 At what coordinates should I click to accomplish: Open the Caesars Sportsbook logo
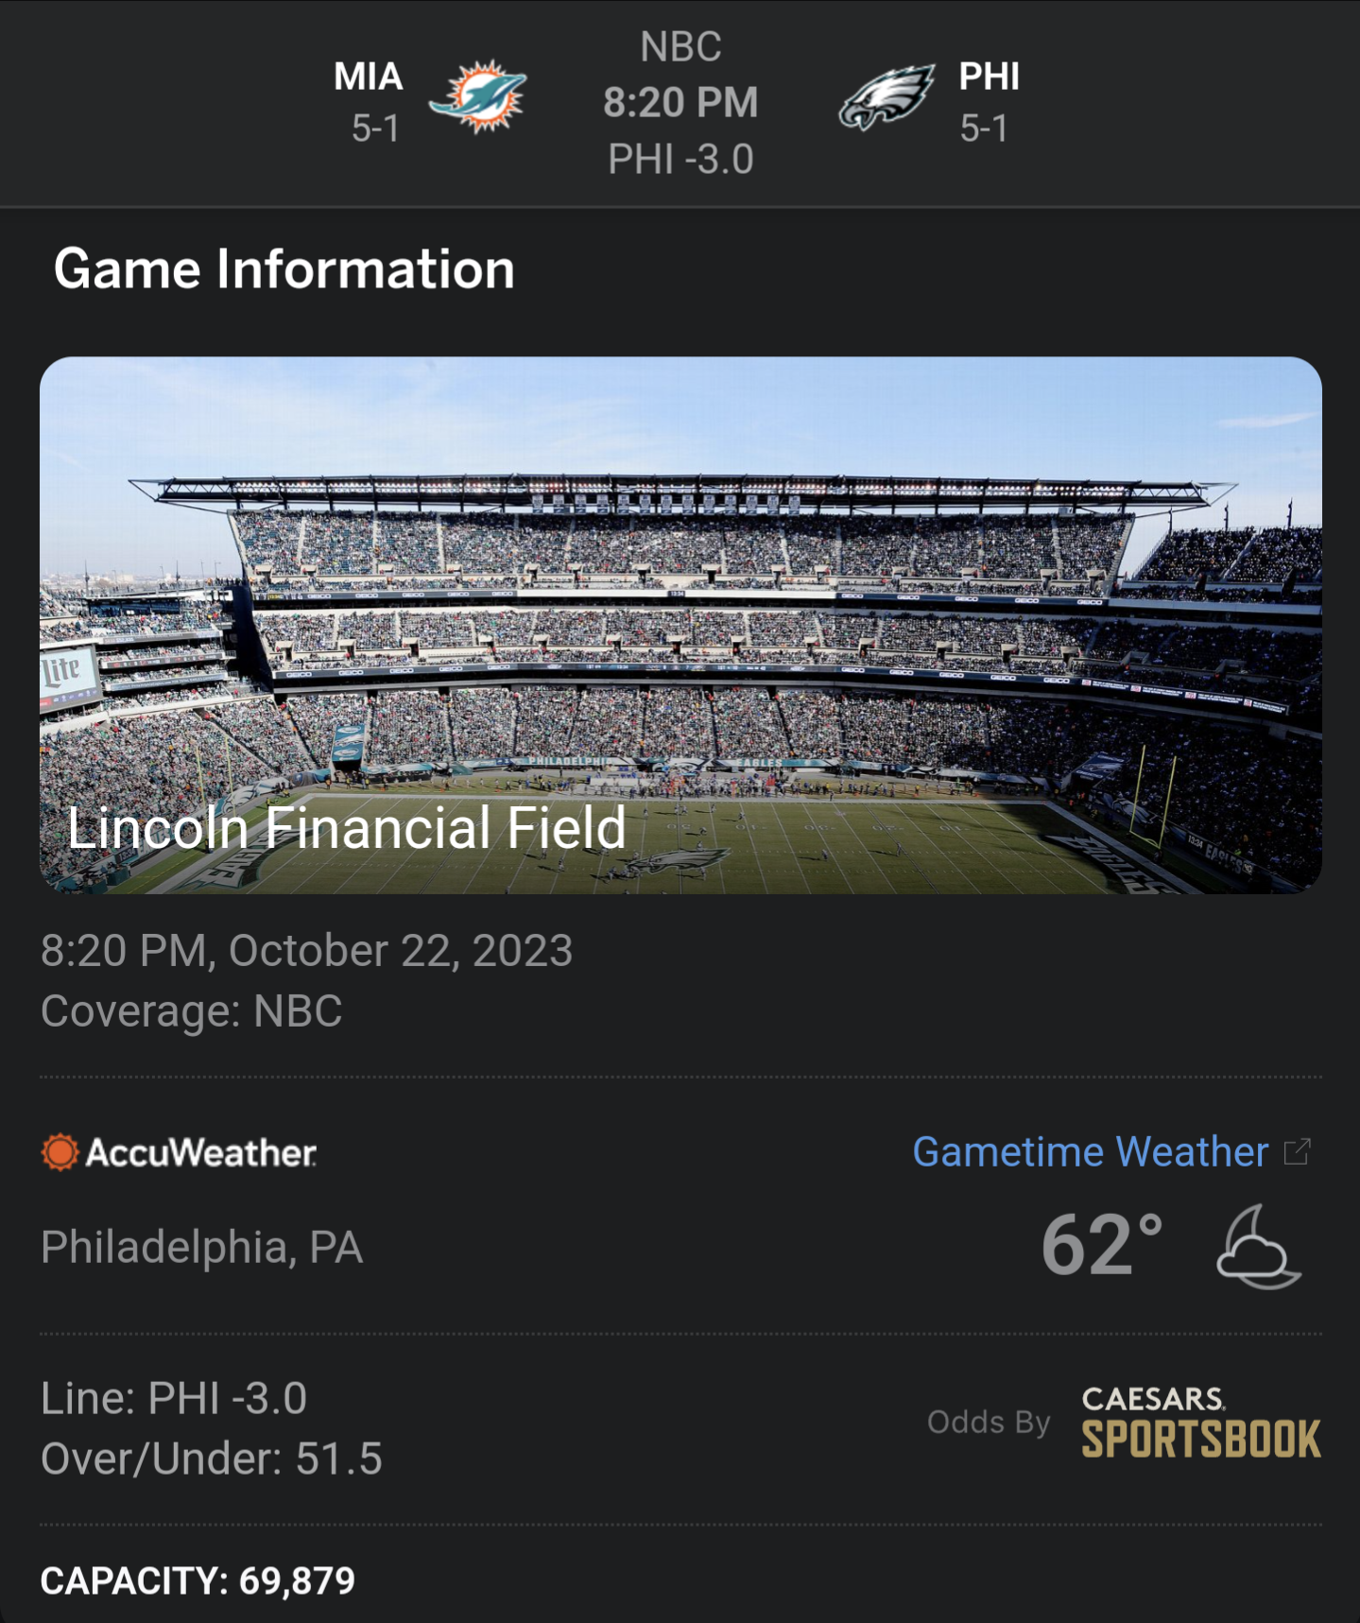tap(1200, 1423)
